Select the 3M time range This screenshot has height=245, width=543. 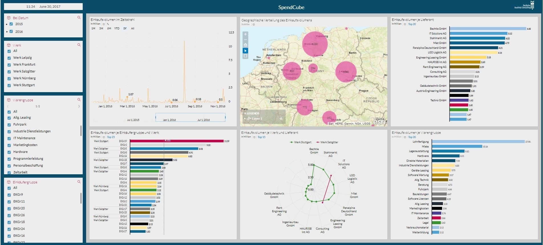click(x=101, y=29)
